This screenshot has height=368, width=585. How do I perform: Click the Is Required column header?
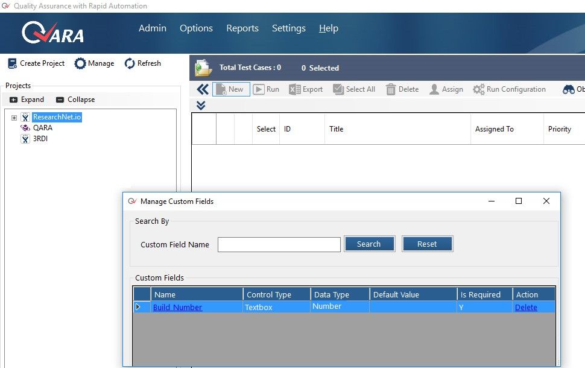click(485, 294)
